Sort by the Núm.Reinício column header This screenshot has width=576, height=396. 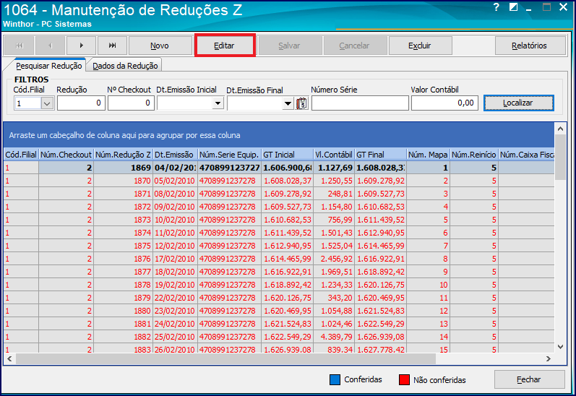474,155
